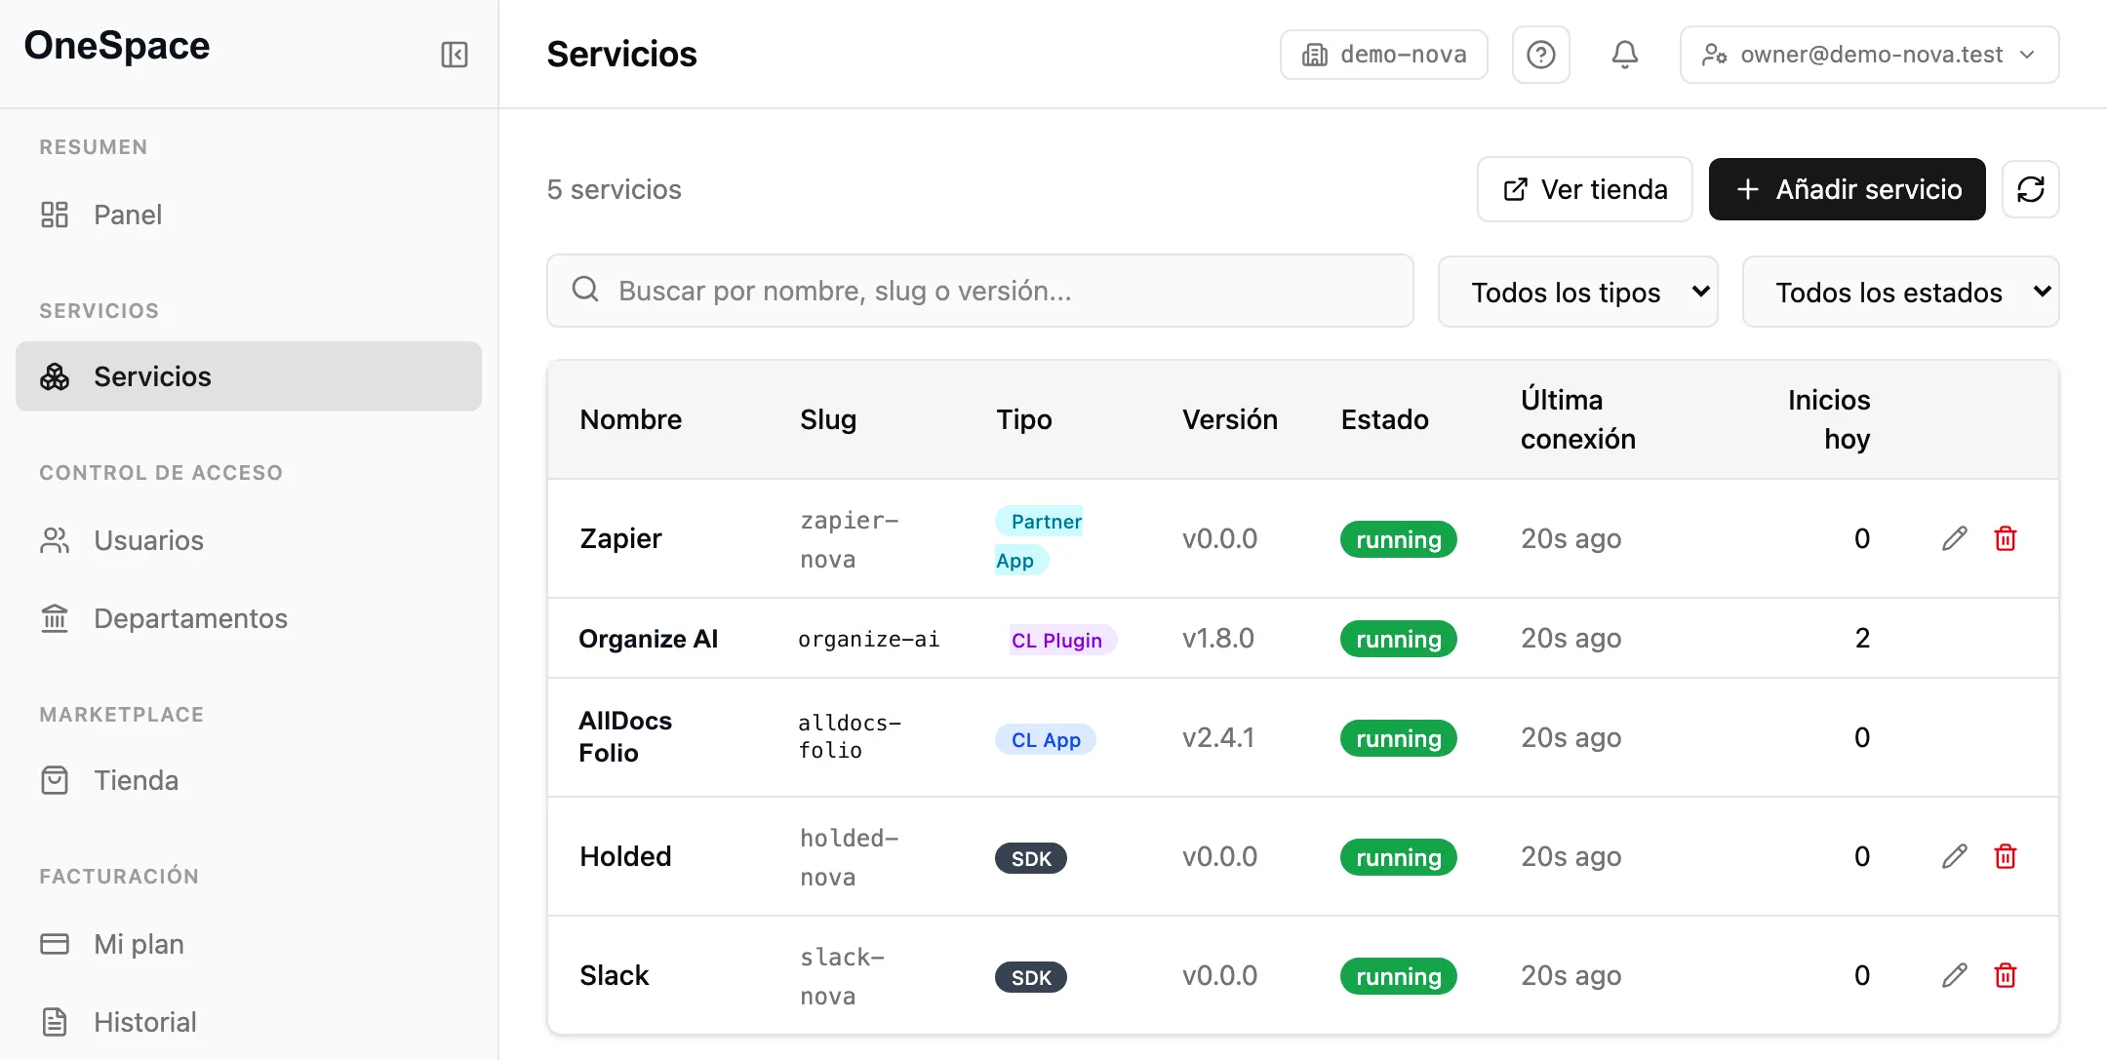Viewport: 2107px width, 1060px height.
Task: Click the Mi plan credit card icon
Action: click(55, 944)
